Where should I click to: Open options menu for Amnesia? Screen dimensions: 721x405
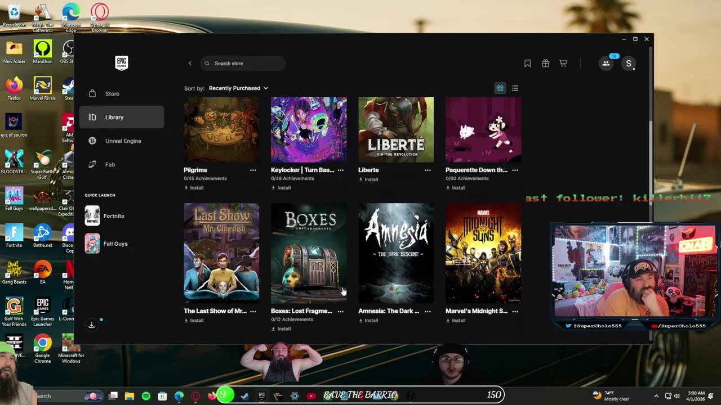coord(428,311)
